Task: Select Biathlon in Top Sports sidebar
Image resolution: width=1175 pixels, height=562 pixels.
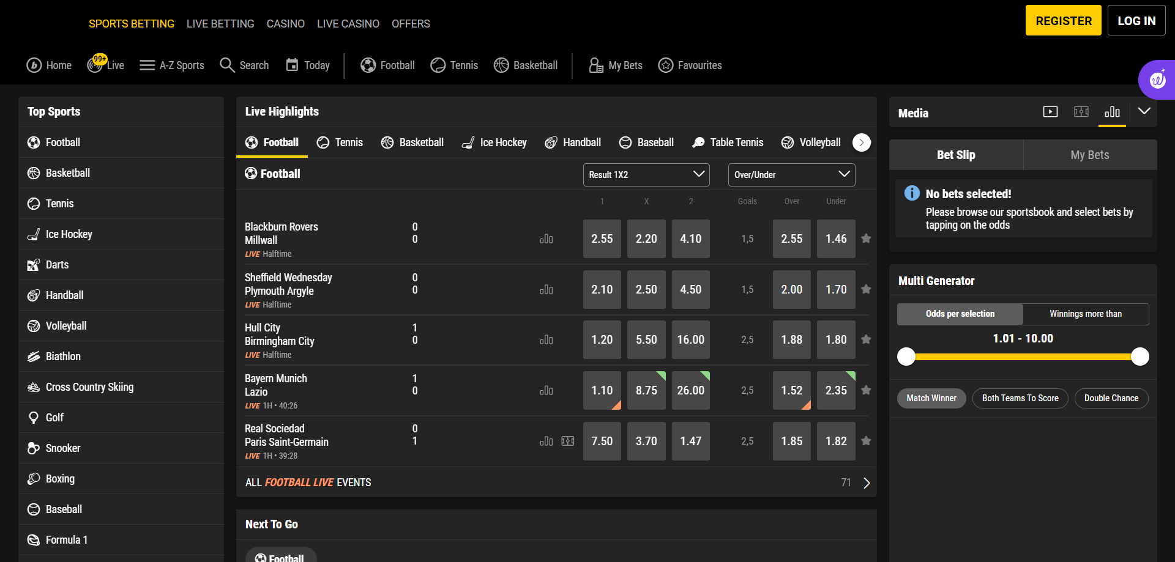Action: pyautogui.click(x=121, y=357)
